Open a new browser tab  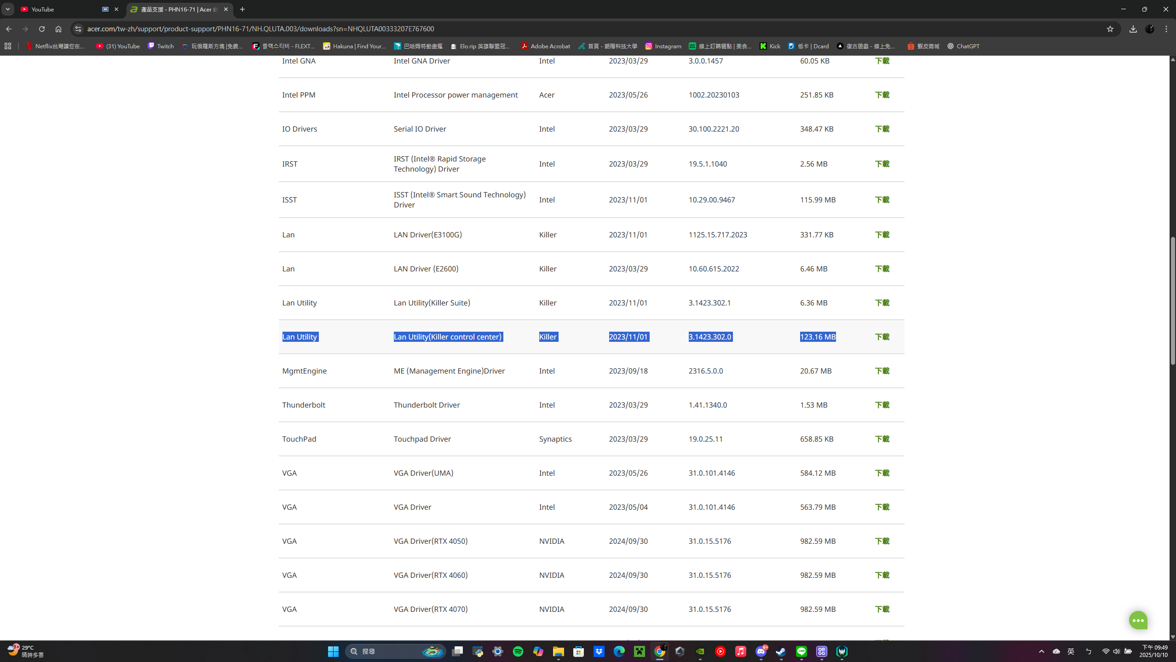pyautogui.click(x=242, y=9)
